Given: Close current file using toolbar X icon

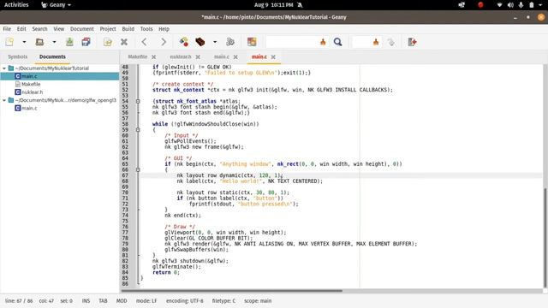Looking at the screenshot, I should point(123,42).
